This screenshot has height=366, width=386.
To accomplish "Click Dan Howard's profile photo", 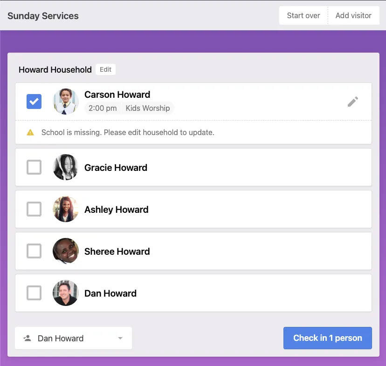I will pos(66,293).
